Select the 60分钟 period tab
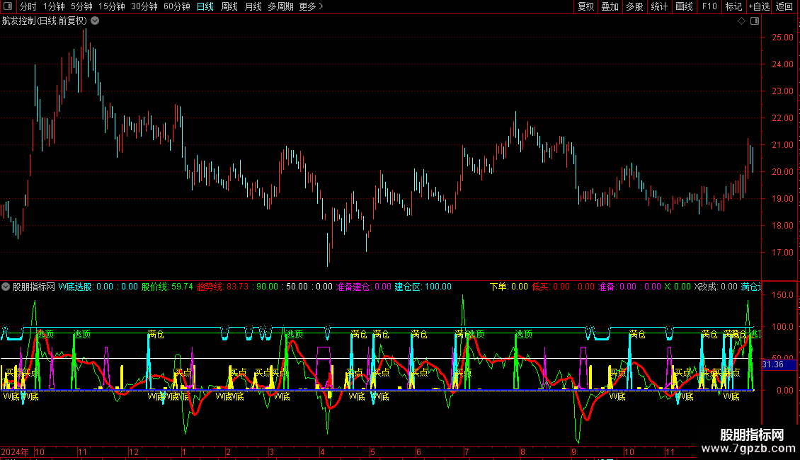The image size is (800, 460). tap(176, 6)
